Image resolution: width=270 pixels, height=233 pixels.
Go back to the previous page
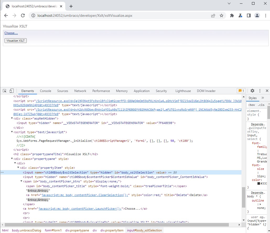click(6, 15)
